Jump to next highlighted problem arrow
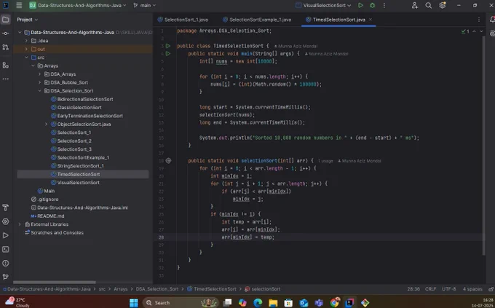This screenshot has width=495, height=308. [x=481, y=31]
